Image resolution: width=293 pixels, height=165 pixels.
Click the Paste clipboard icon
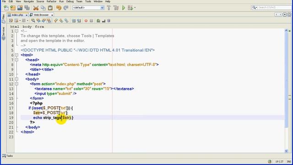[50, 8]
